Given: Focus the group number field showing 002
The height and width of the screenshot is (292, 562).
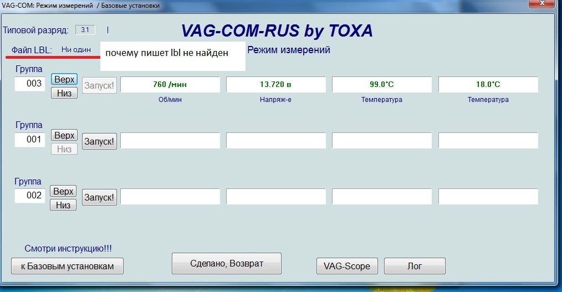Looking at the screenshot, I should tap(30, 195).
